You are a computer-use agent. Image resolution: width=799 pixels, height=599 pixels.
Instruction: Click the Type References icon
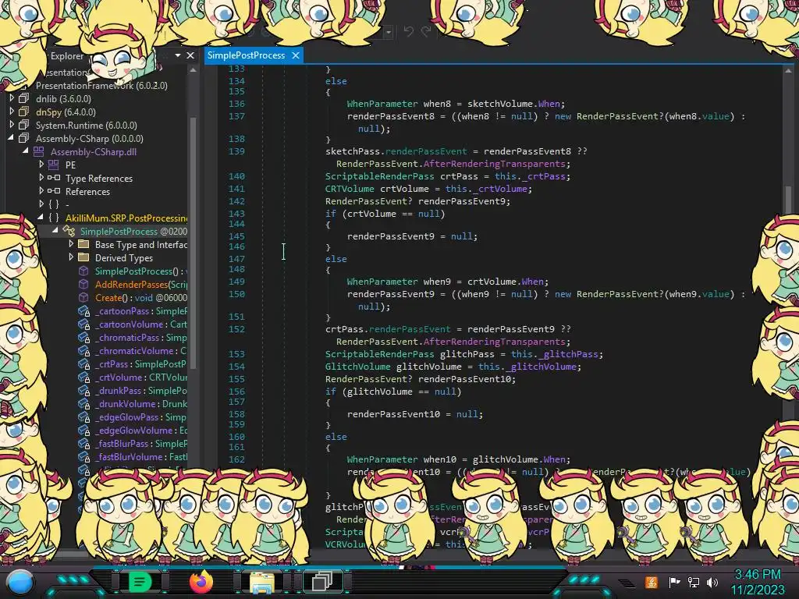(x=54, y=178)
